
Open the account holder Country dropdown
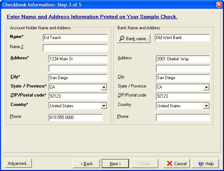104,106
